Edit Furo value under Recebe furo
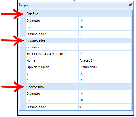The image size is (136, 117). (x=105, y=100)
